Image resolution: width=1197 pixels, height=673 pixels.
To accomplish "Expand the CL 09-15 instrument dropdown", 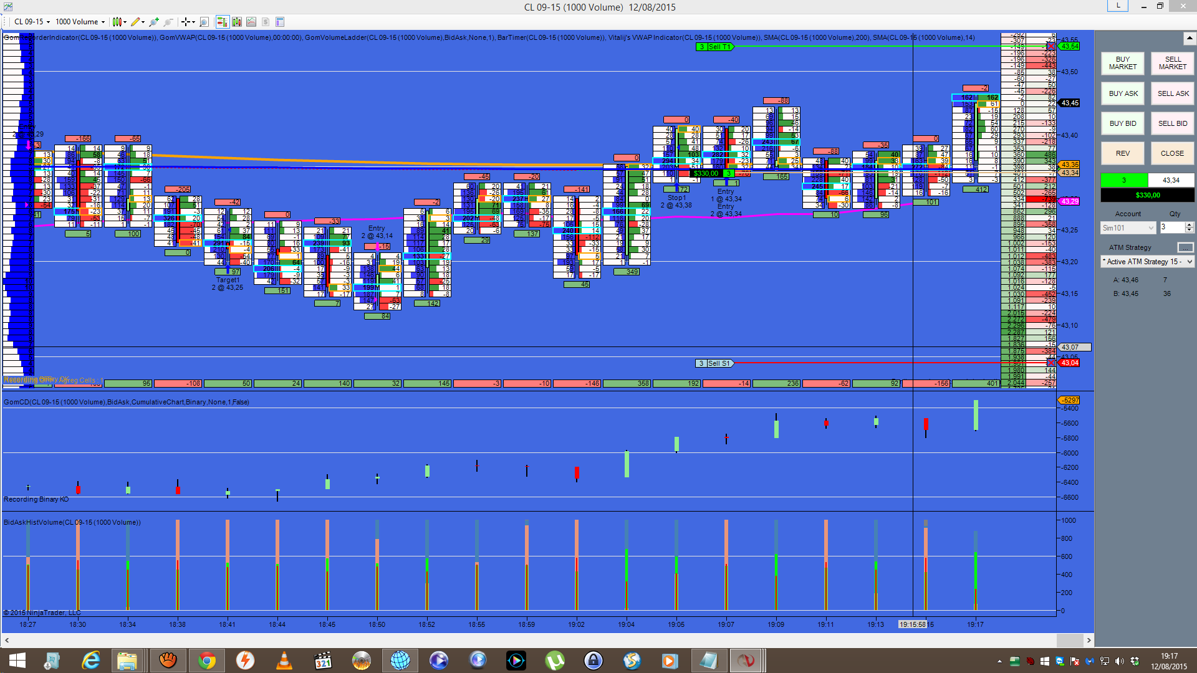I will pos(31,22).
